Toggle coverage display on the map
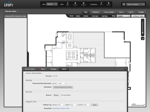The height and width of the screenshot is (112, 150). tap(95, 16)
